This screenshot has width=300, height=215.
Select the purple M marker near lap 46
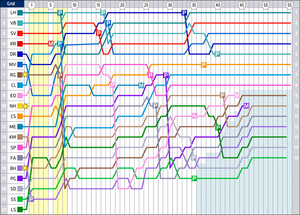[x=246, y=106]
